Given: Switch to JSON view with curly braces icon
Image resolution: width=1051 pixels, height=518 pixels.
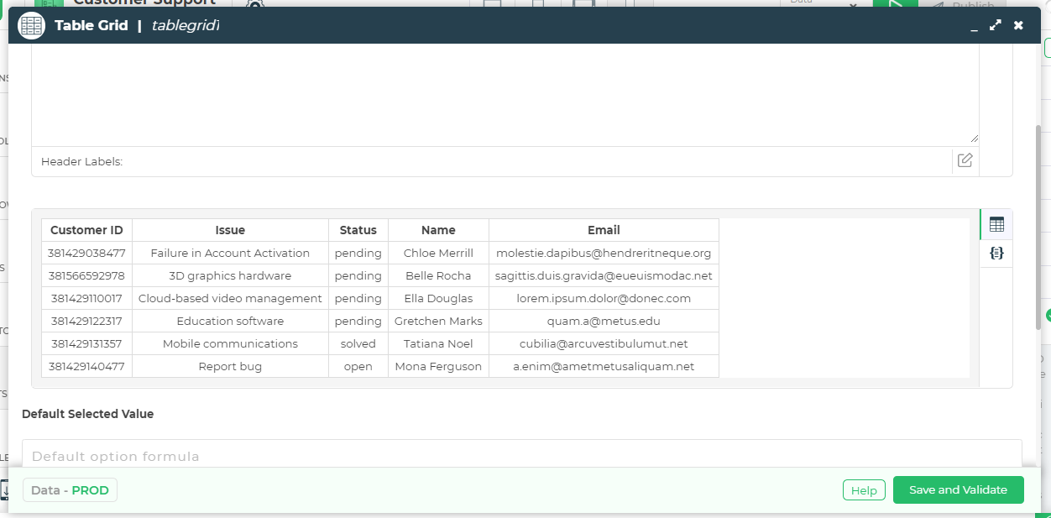Looking at the screenshot, I should point(996,253).
